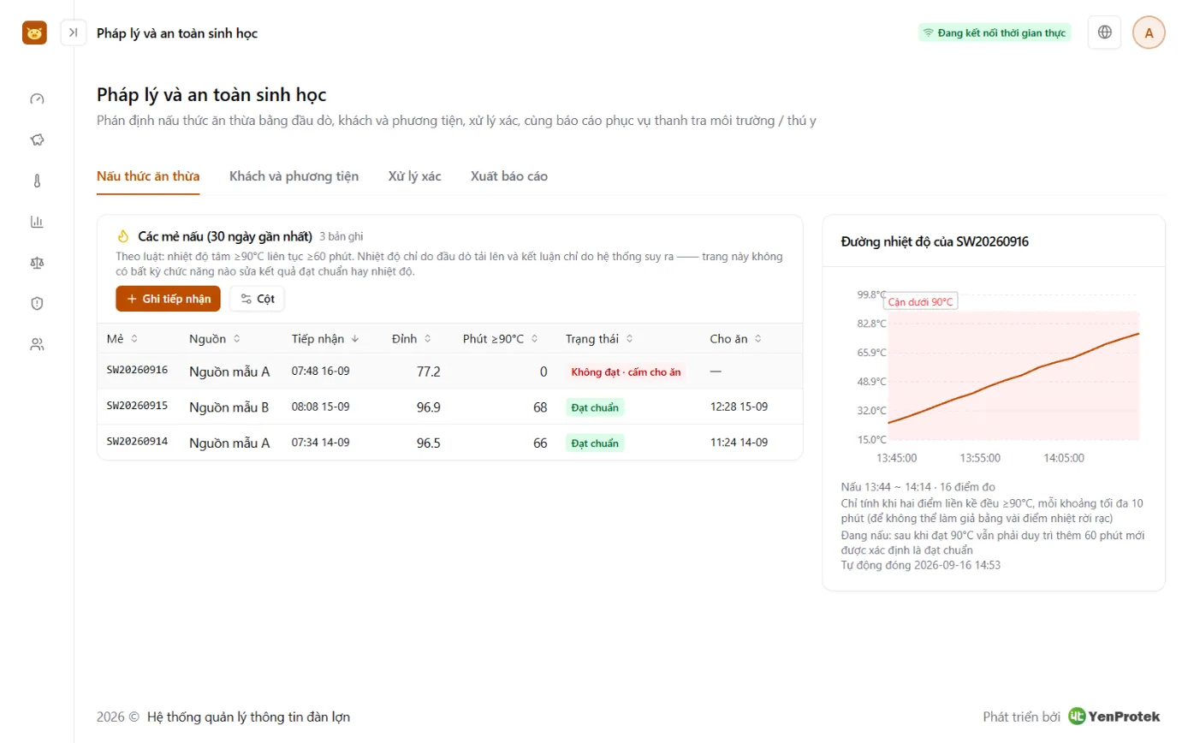1188x743 pixels.
Task: Click the sort icon next to "Đỉnh" header
Action: click(x=428, y=339)
